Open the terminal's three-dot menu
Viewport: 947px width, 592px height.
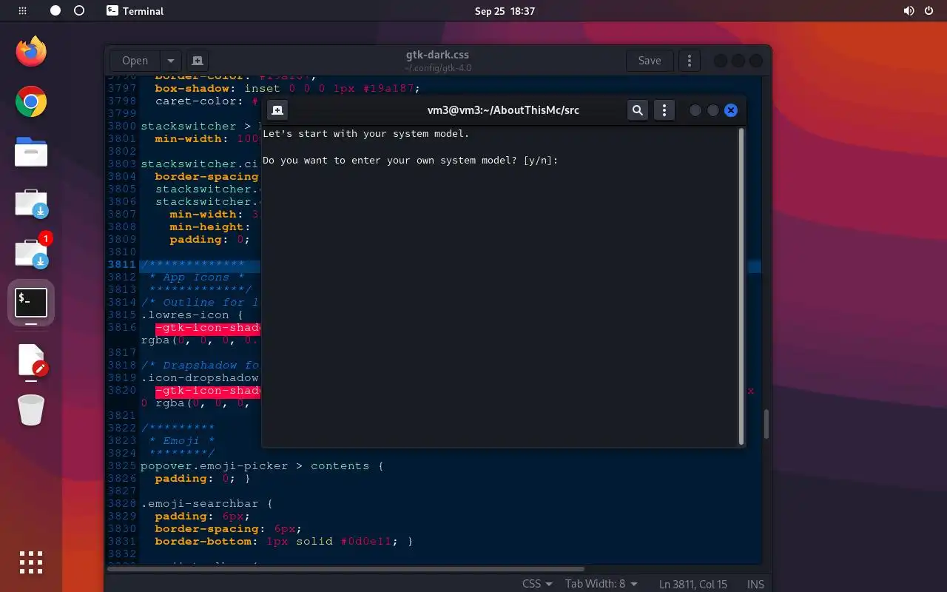point(664,110)
